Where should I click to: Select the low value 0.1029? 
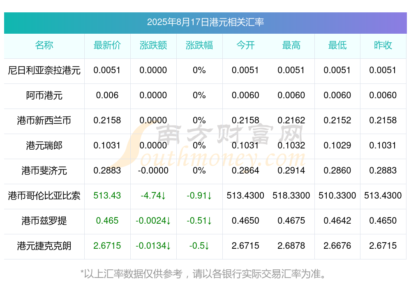point(337,145)
